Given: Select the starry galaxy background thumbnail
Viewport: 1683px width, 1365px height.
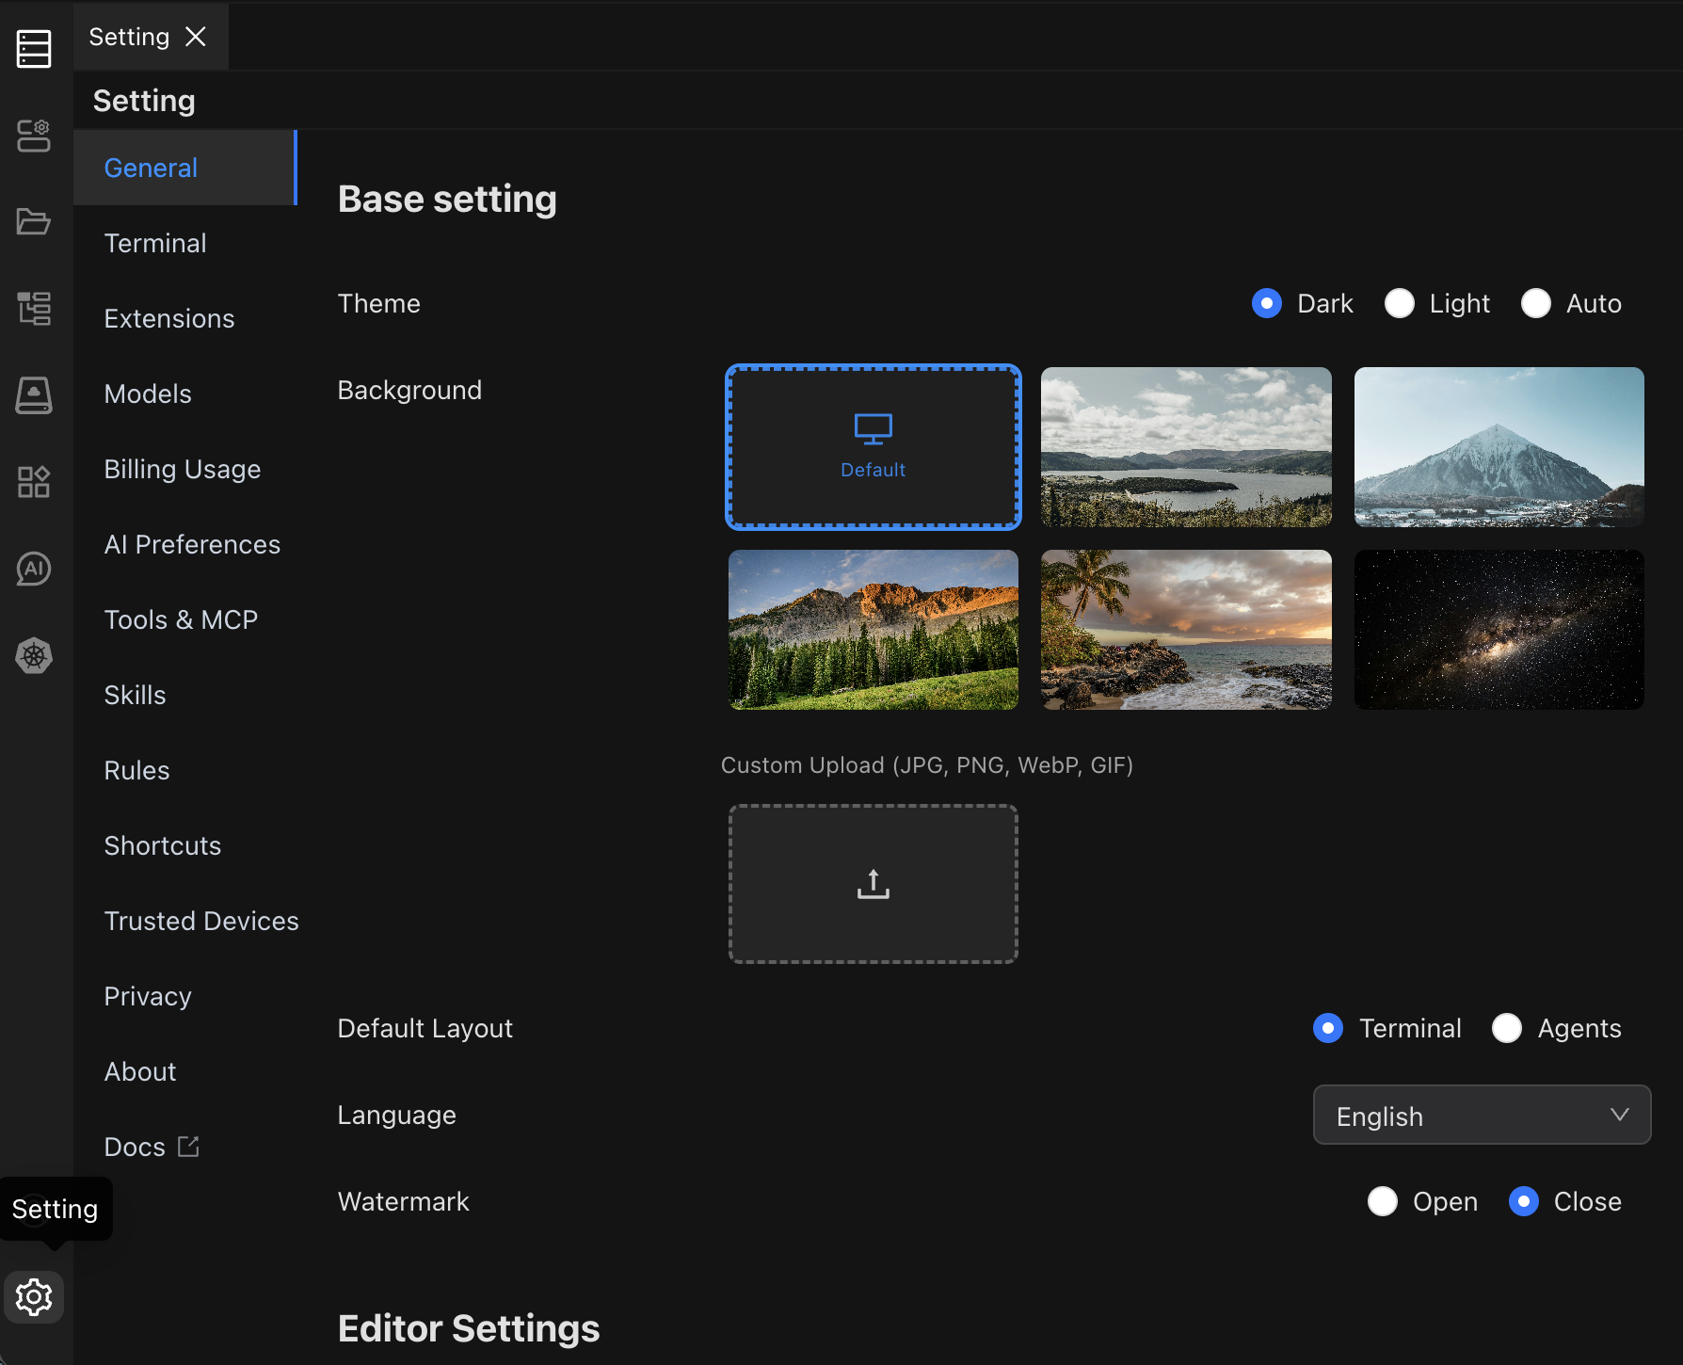Looking at the screenshot, I should click(x=1499, y=630).
